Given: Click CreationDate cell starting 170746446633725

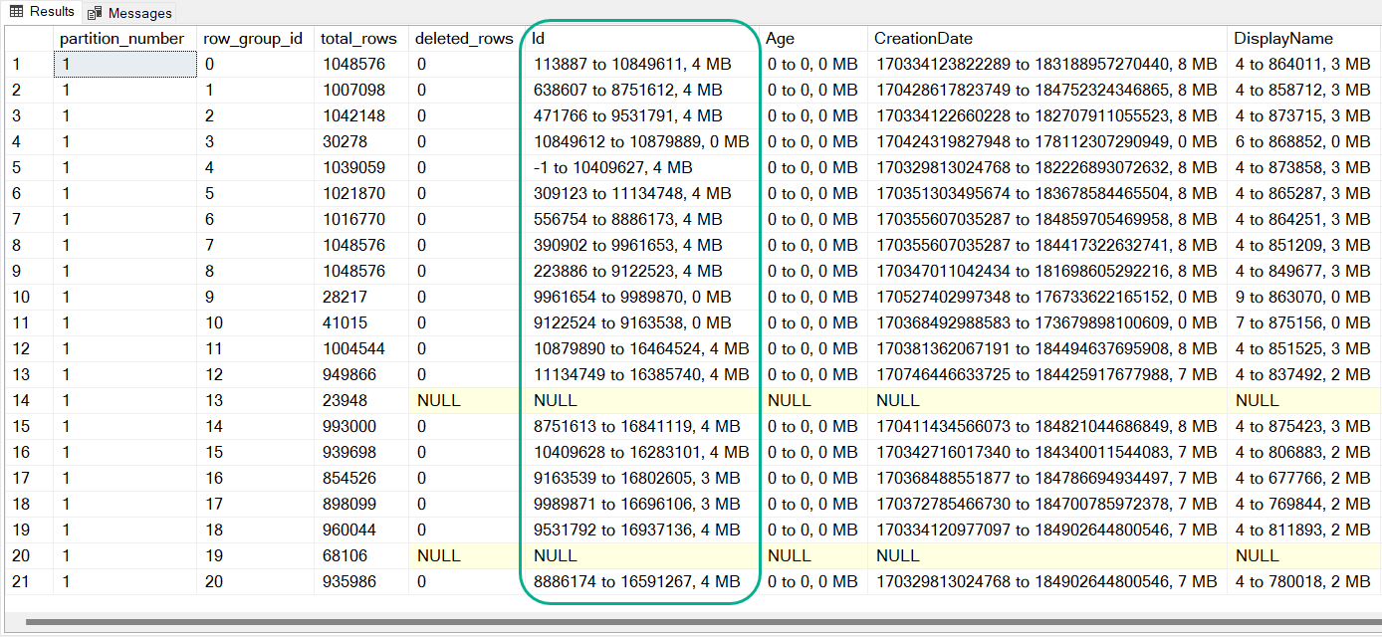Looking at the screenshot, I should (x=1047, y=375).
